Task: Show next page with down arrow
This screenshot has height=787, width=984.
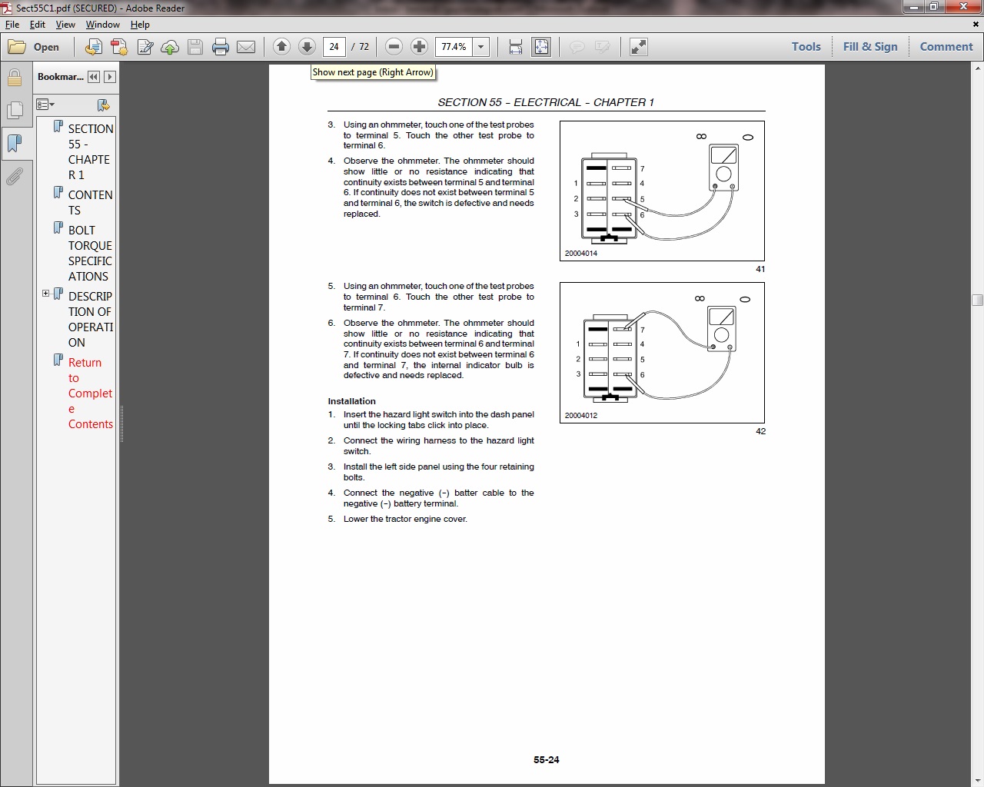Action: pos(307,47)
